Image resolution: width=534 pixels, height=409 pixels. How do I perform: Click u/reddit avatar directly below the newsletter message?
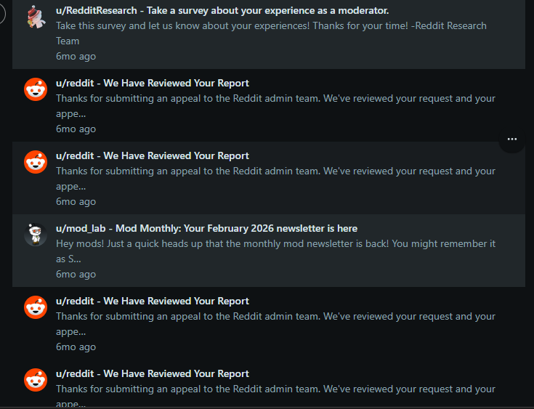point(36,307)
